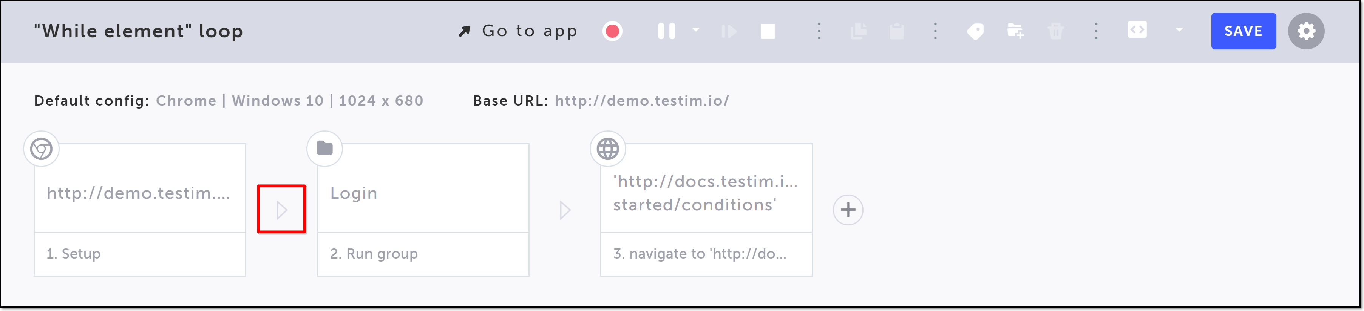Click the red record button

coord(612,31)
